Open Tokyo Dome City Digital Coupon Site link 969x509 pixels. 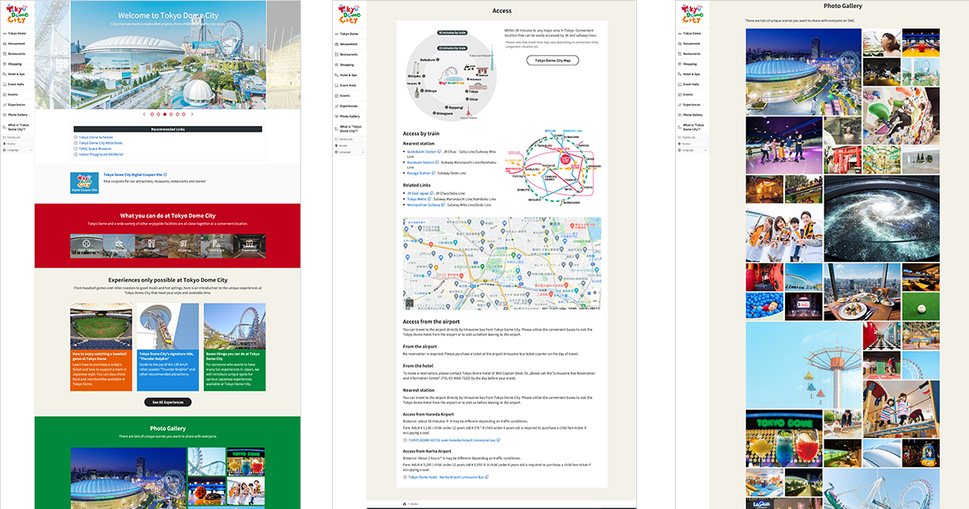click(x=134, y=175)
